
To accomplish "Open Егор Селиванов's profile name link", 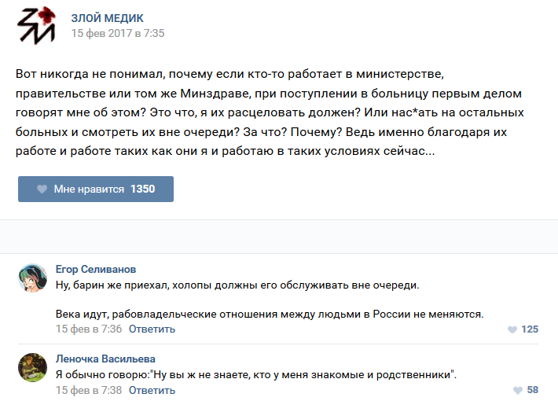I will coord(99,268).
